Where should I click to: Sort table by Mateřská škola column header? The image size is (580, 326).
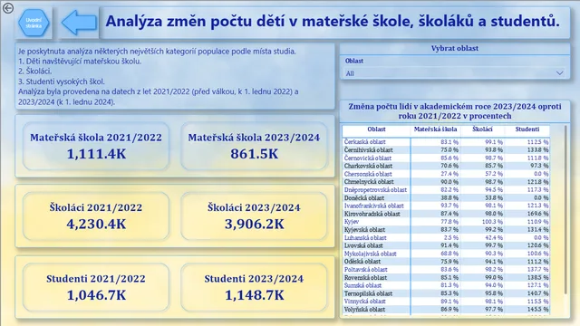435,129
